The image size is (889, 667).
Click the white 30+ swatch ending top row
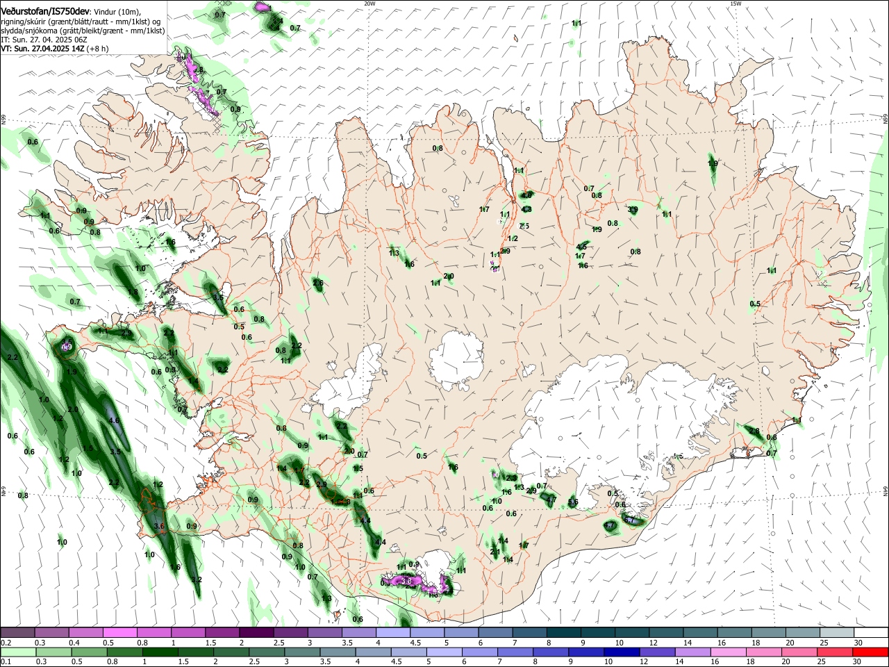click(x=870, y=633)
